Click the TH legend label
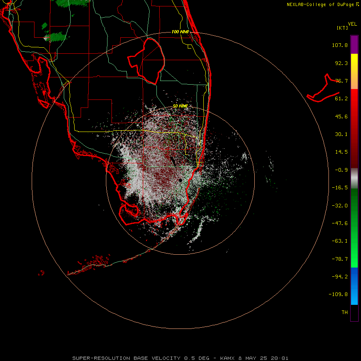The image size is (361, 361). (345, 312)
